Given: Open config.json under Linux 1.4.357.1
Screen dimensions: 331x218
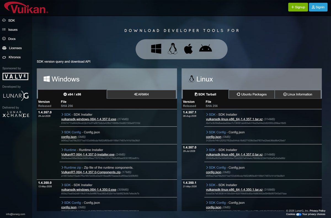Looking at the screenshot, I should point(213,137).
